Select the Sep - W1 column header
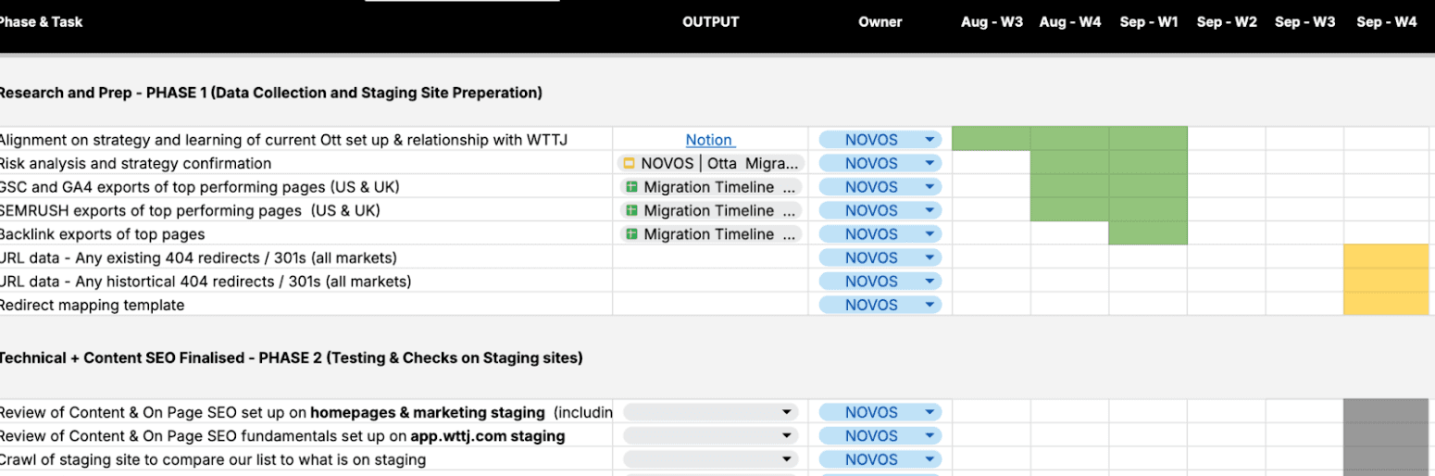This screenshot has width=1435, height=476. coord(1148,22)
